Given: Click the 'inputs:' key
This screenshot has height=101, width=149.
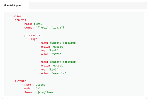Looking at the screenshot, I should click(x=20, y=20).
